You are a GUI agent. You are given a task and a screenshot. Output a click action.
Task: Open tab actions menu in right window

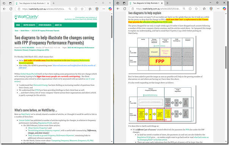coord(124,3)
